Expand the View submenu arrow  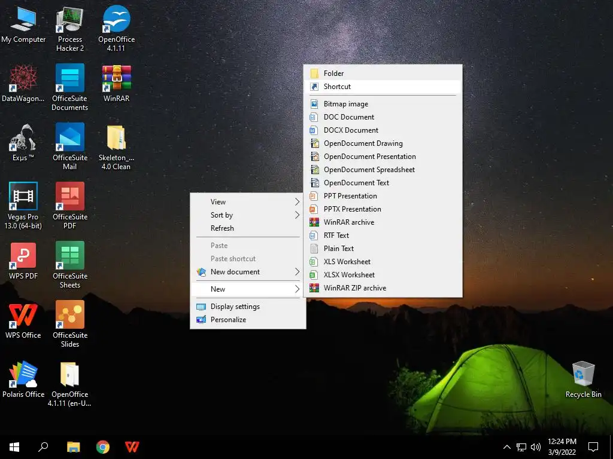pos(297,202)
